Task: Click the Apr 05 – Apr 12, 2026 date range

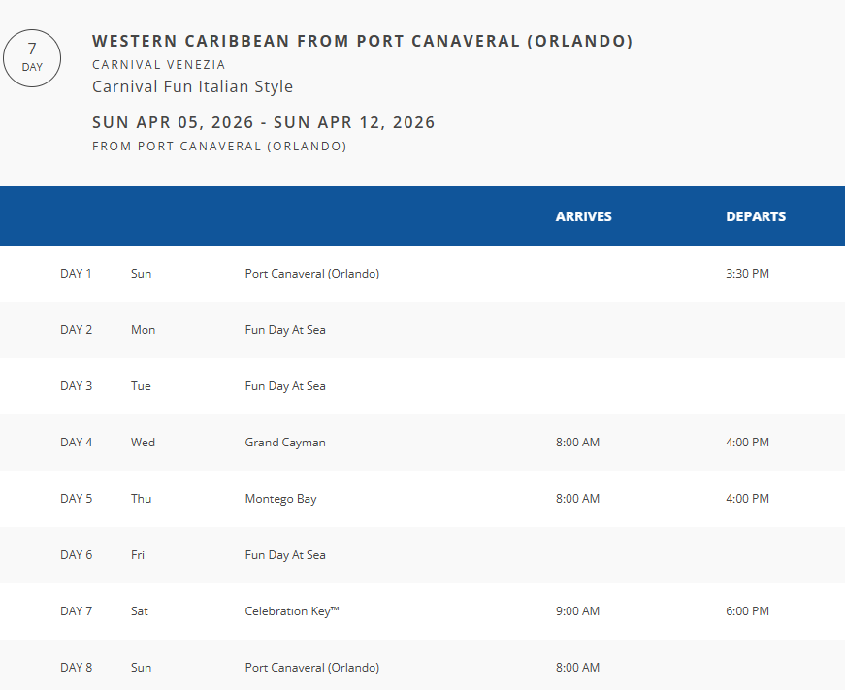Action: pos(263,122)
